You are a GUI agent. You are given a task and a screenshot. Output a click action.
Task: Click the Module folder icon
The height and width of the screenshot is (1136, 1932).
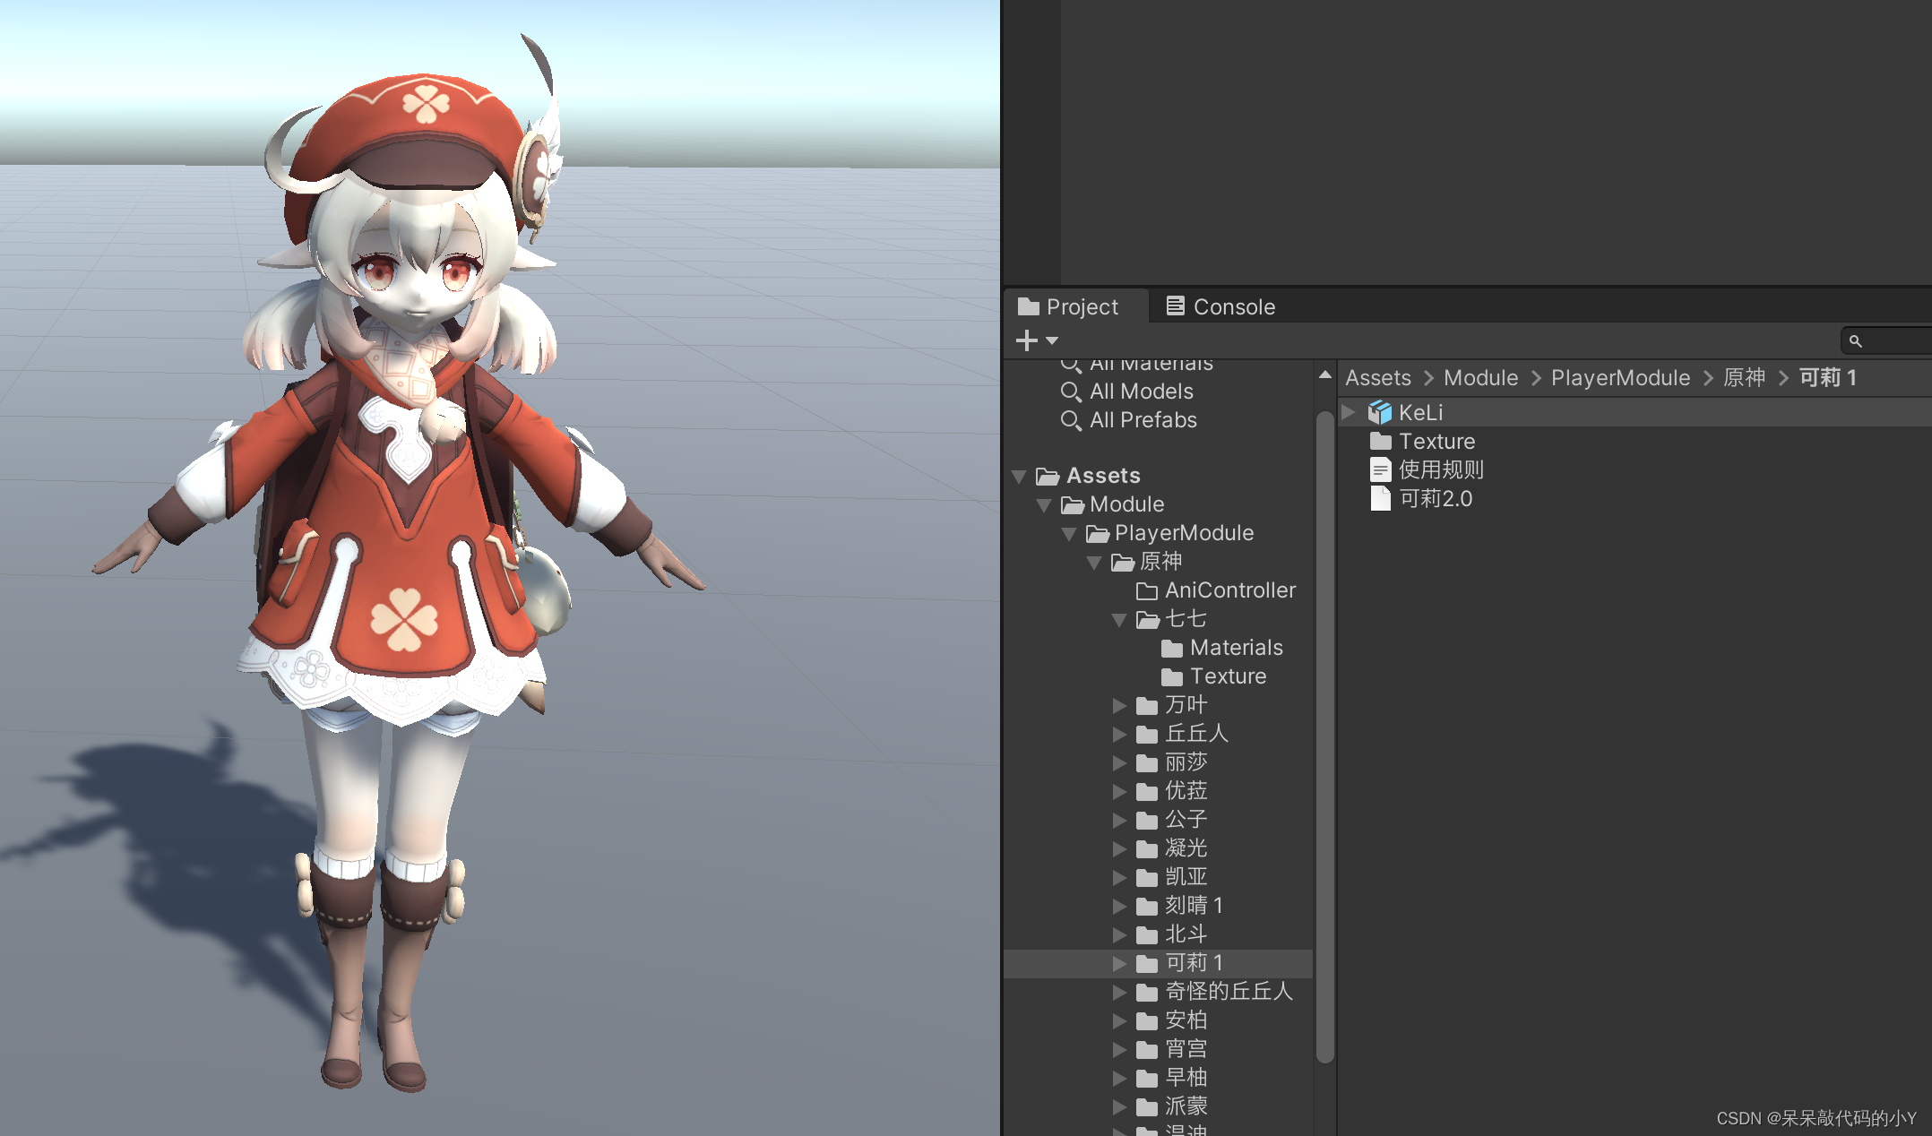[1073, 504]
